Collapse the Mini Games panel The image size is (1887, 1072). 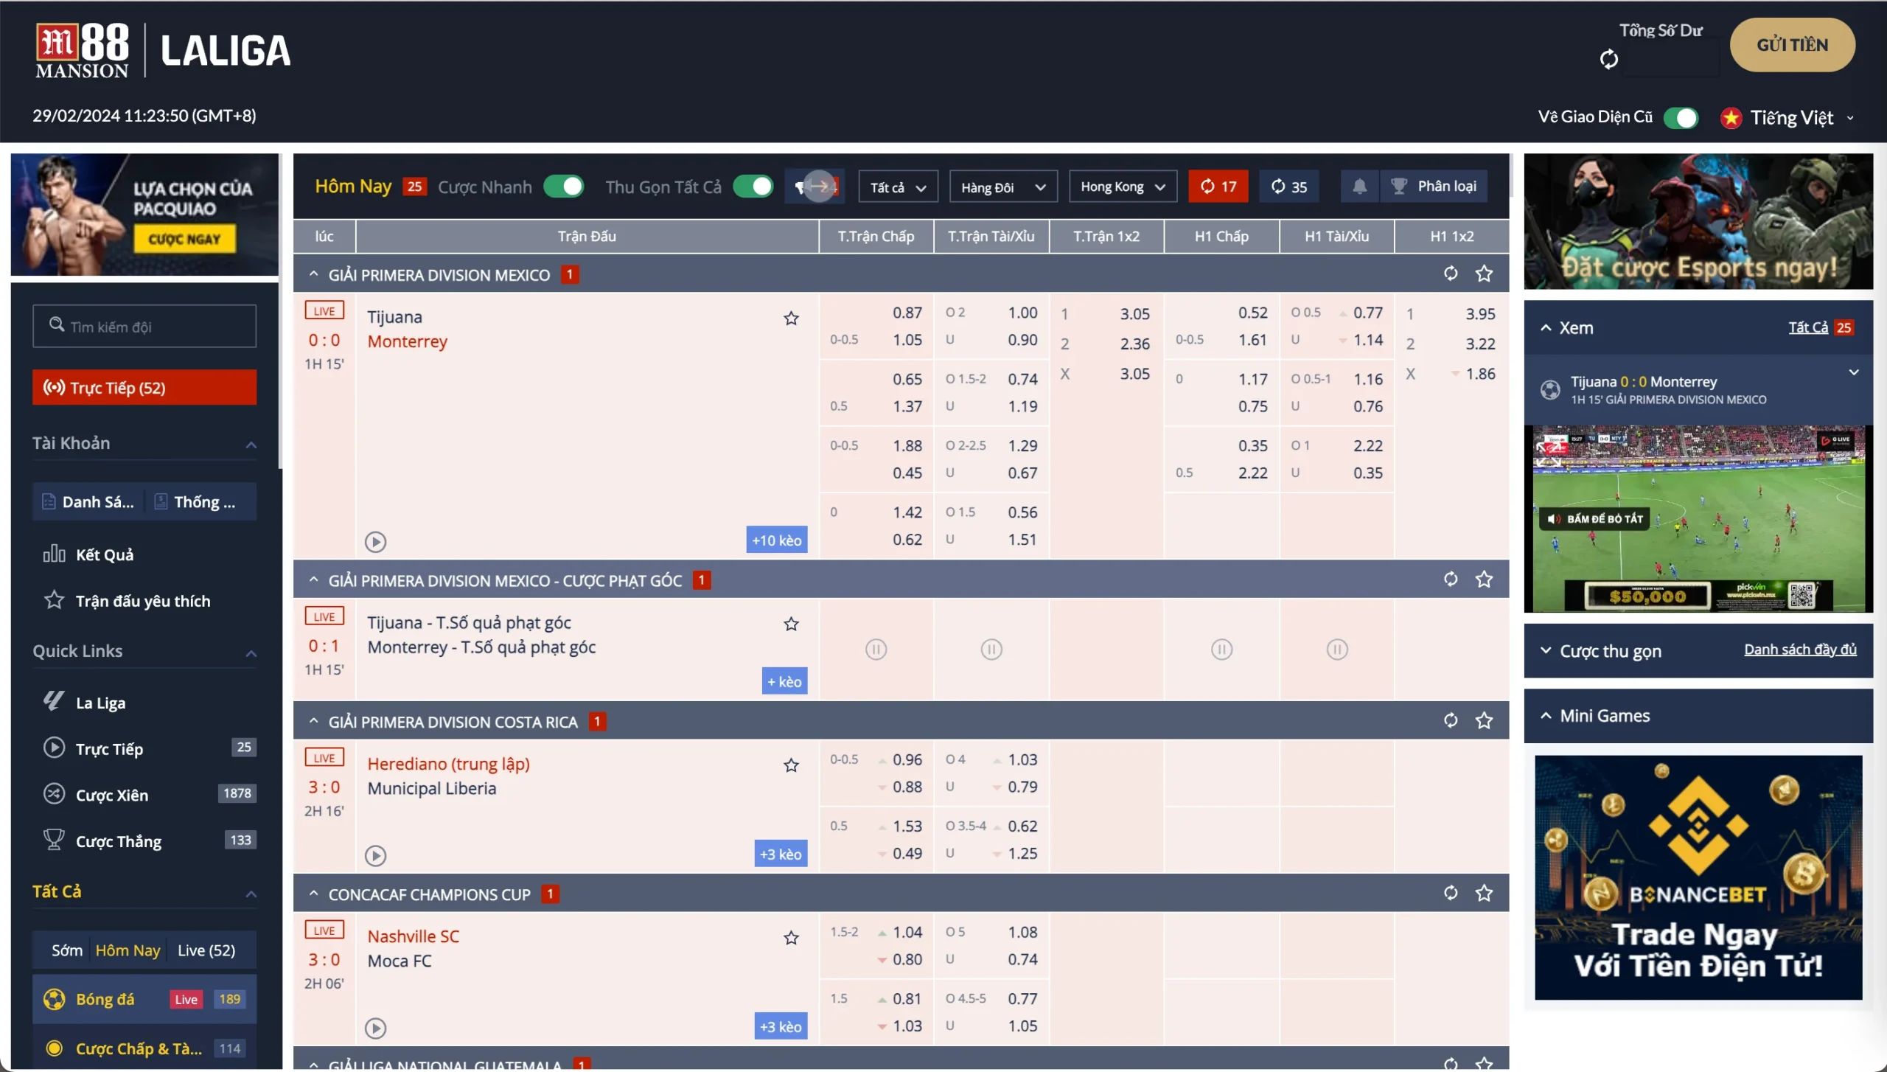1546,716
